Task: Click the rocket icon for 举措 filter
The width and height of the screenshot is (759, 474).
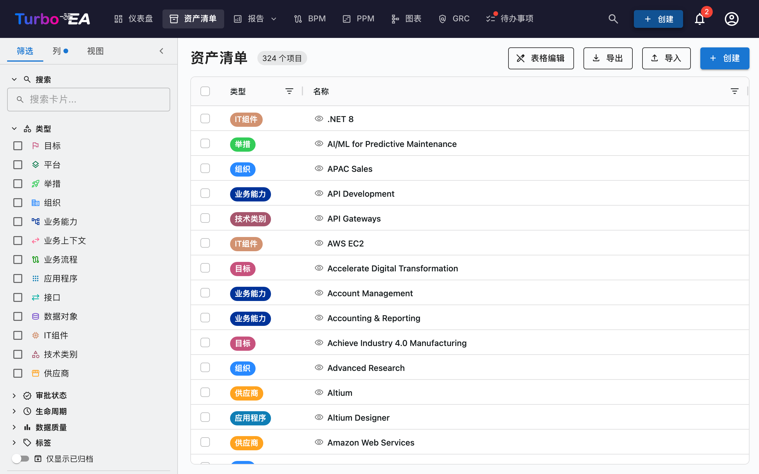Action: coord(36,184)
